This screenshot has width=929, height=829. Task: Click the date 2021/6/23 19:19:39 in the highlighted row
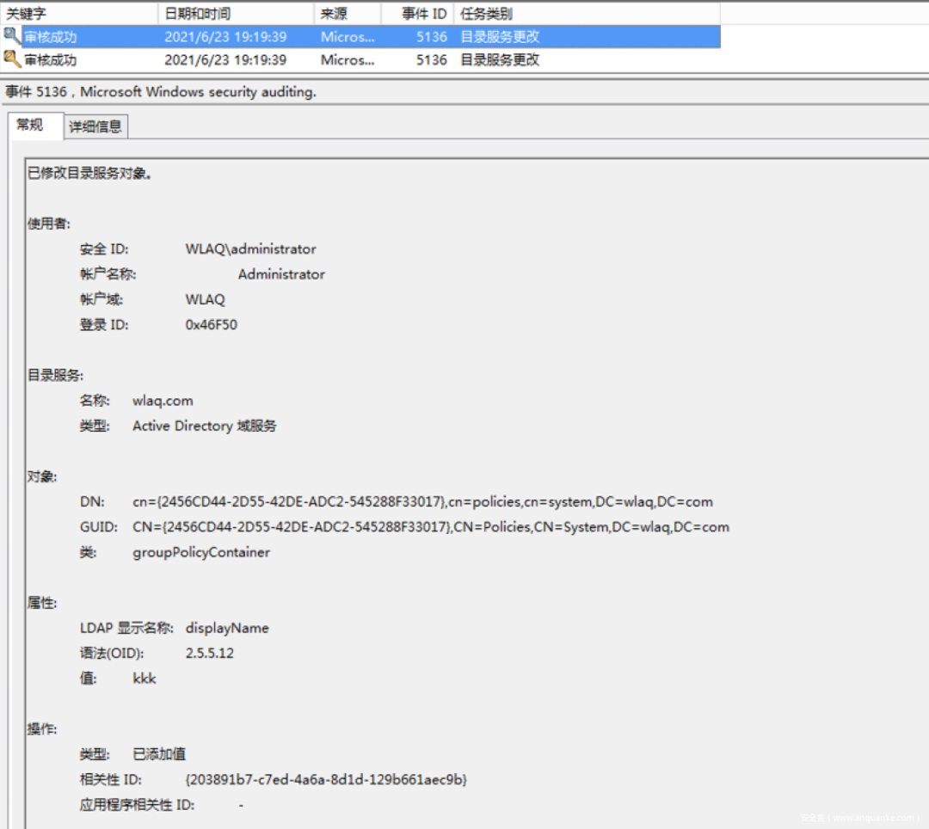[225, 37]
